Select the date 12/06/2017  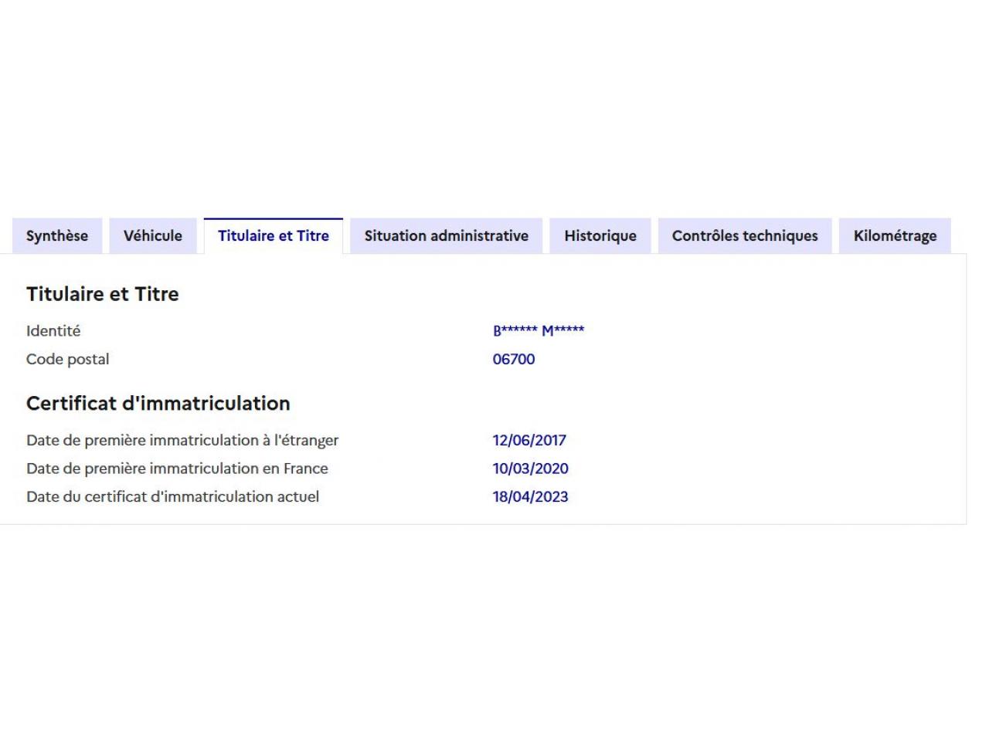[529, 441]
